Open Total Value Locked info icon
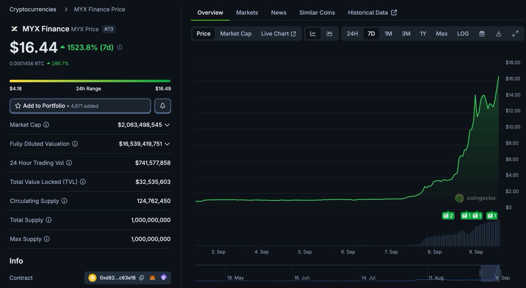 coord(83,182)
